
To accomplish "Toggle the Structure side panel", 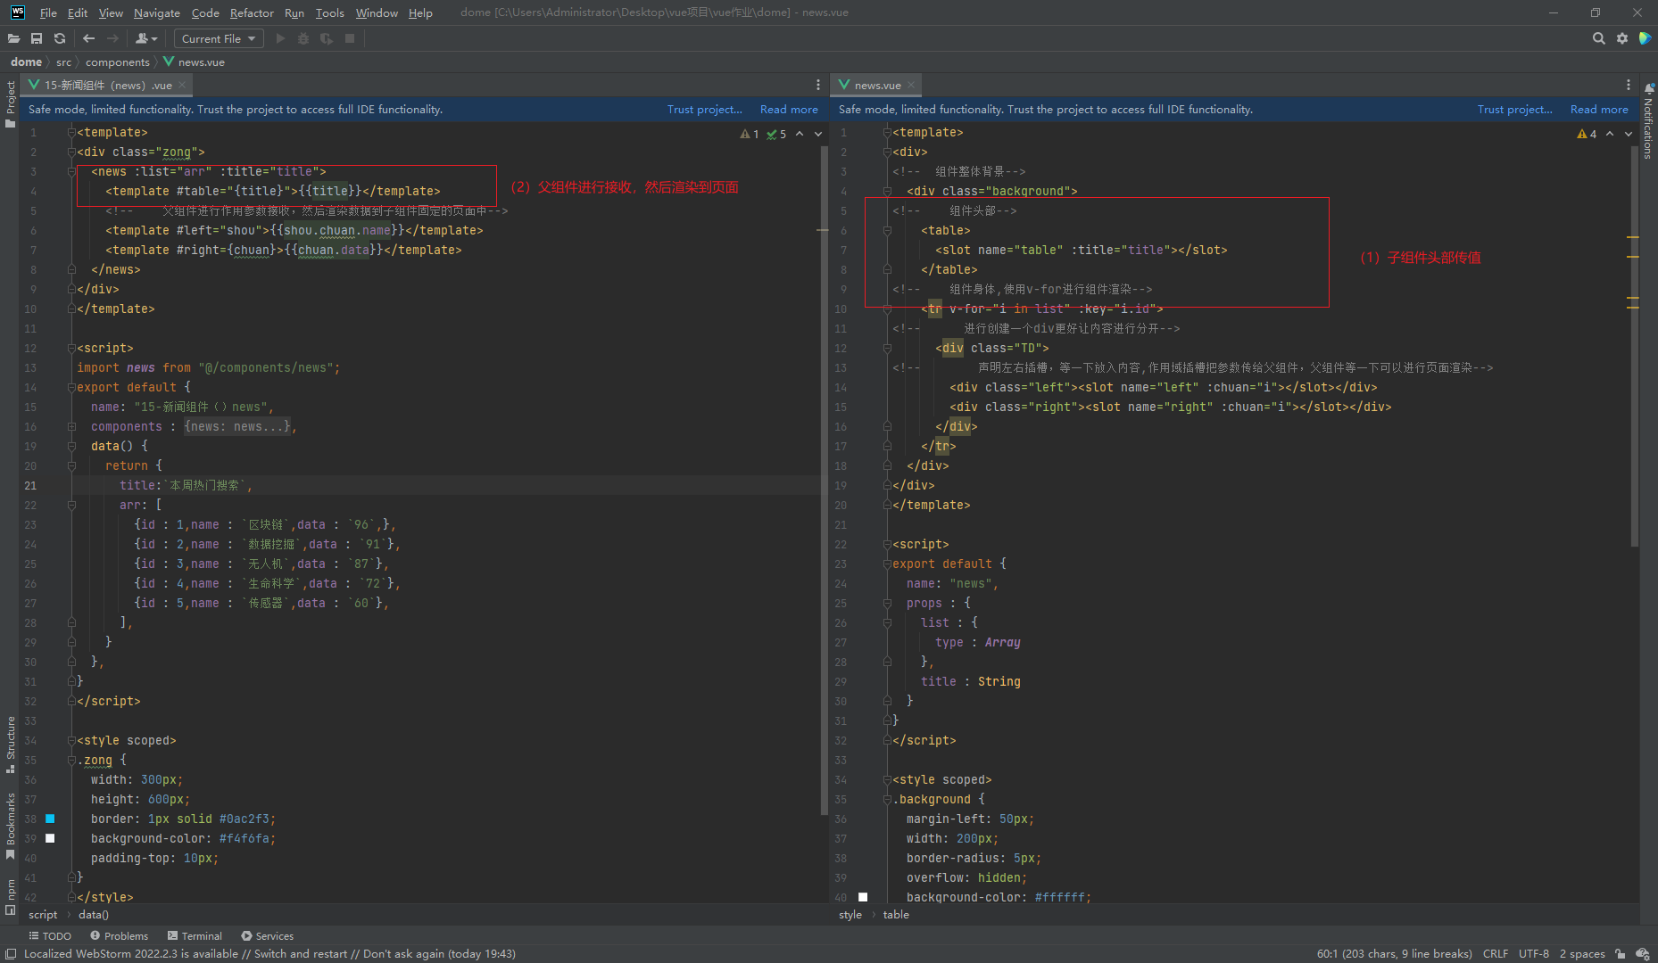I will pos(11,743).
